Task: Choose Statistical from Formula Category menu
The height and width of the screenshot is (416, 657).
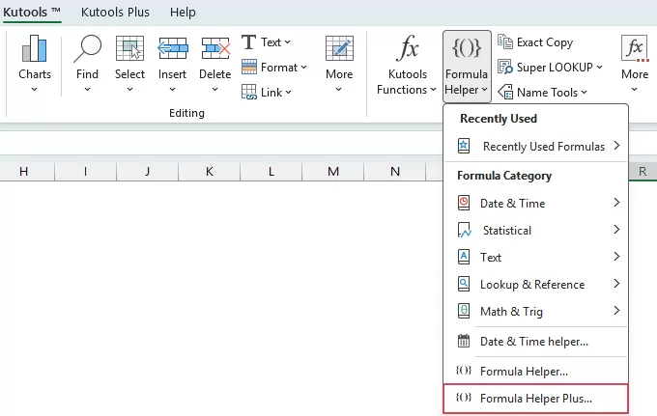Action: tap(536, 230)
